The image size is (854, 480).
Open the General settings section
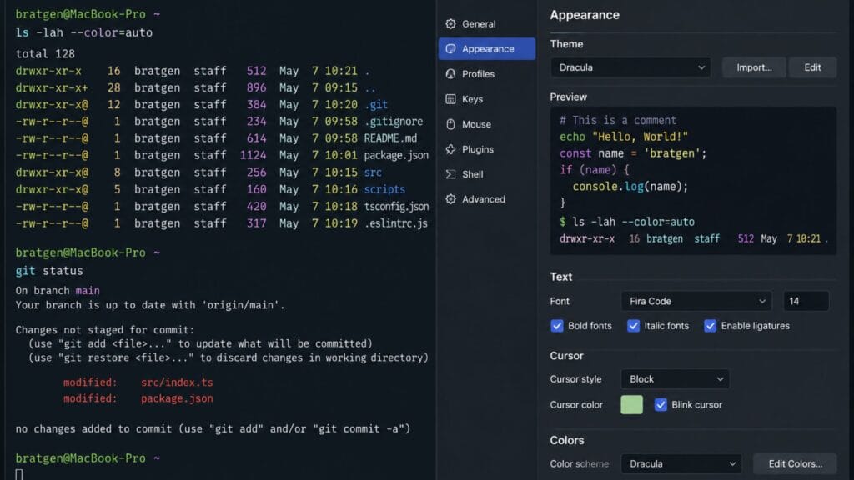click(x=487, y=24)
